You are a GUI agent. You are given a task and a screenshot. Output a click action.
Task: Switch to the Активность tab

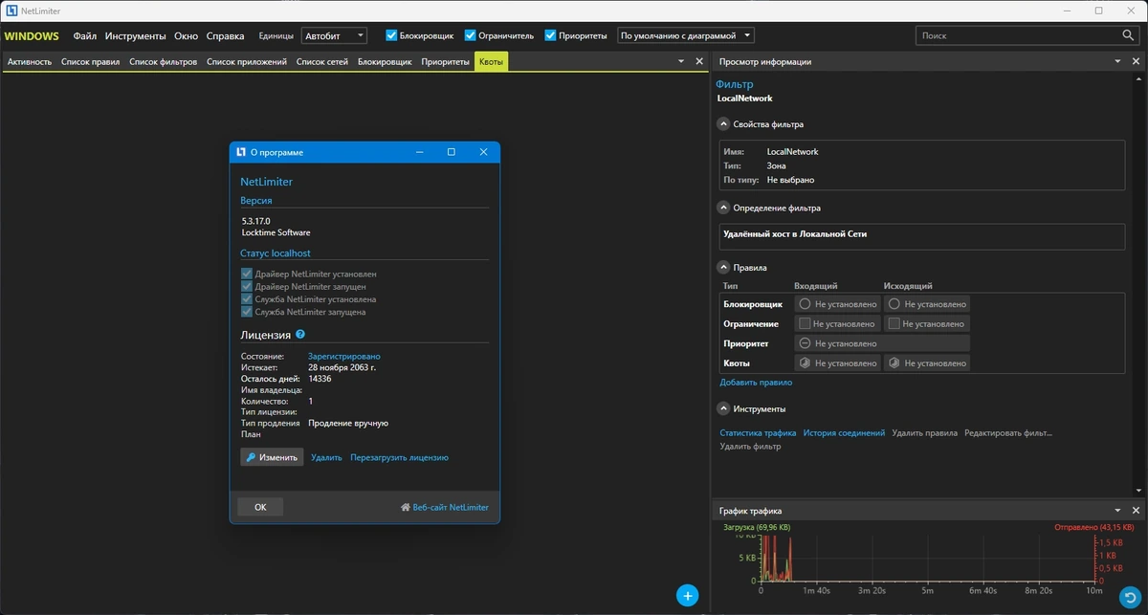[x=30, y=61]
